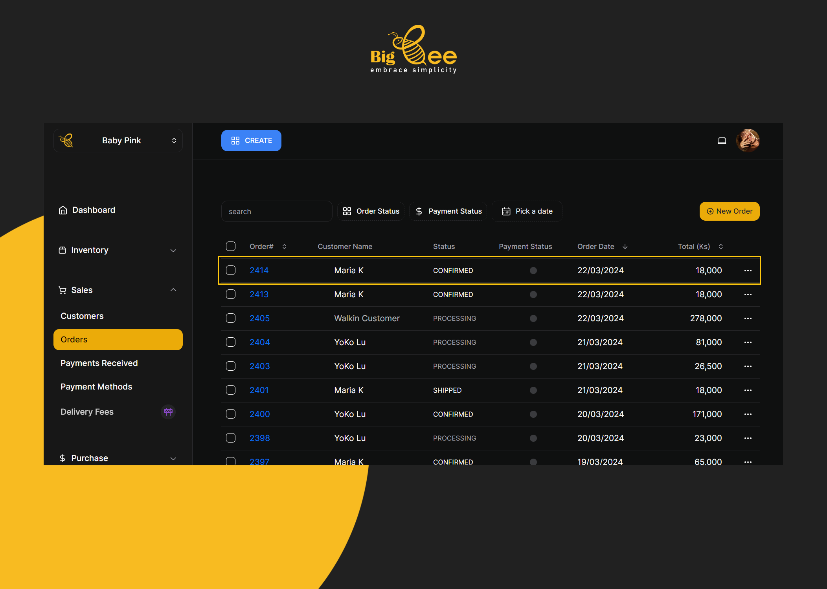Open row actions for order 2405

[748, 318]
